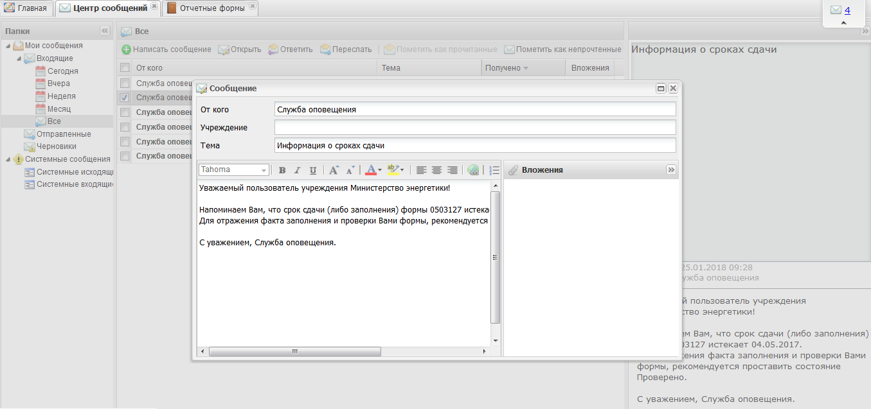Open the Tahoma font dropdown
The image size is (871, 409).
pyautogui.click(x=264, y=170)
